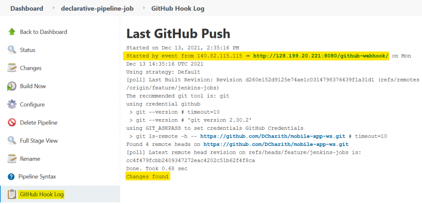This screenshot has width=422, height=204.
Task: Go to declarative-pipeline-job breadcrumb
Action: 97,8
